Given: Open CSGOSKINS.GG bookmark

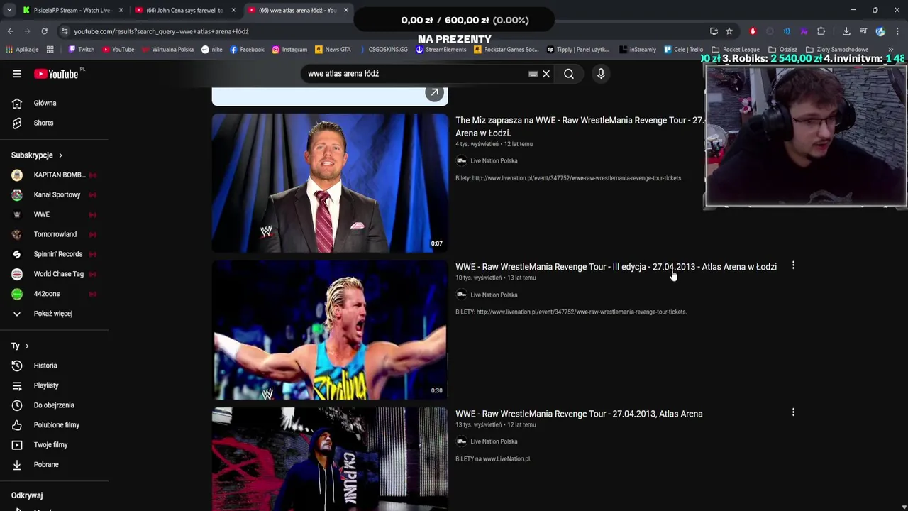Looking at the screenshot, I should coord(382,50).
